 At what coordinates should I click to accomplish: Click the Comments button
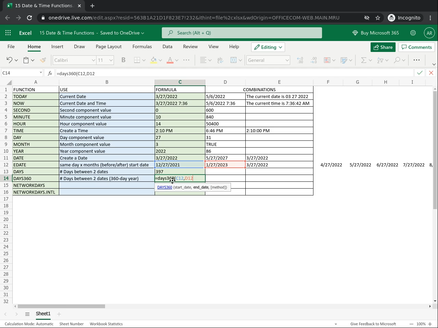click(416, 47)
